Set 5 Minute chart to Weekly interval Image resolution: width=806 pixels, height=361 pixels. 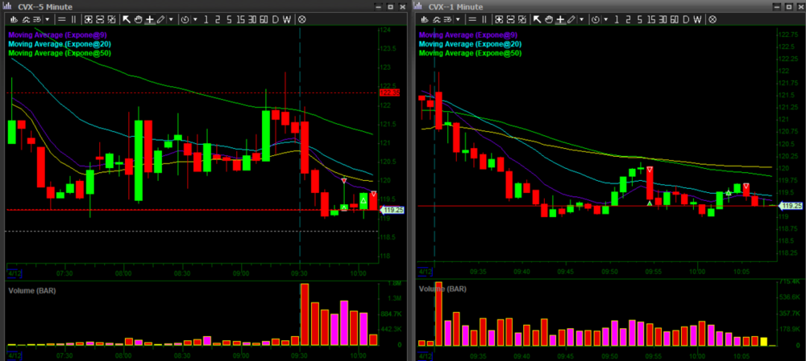click(288, 18)
